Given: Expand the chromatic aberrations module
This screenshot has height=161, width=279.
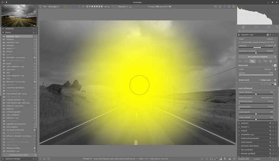Looking at the screenshot, I should coord(250,146).
